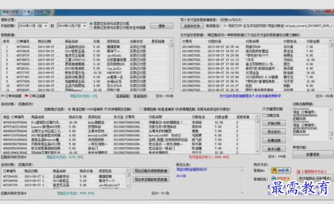
Task: Click the 导出成功 button
Action: pyautogui.click(x=274, y=132)
